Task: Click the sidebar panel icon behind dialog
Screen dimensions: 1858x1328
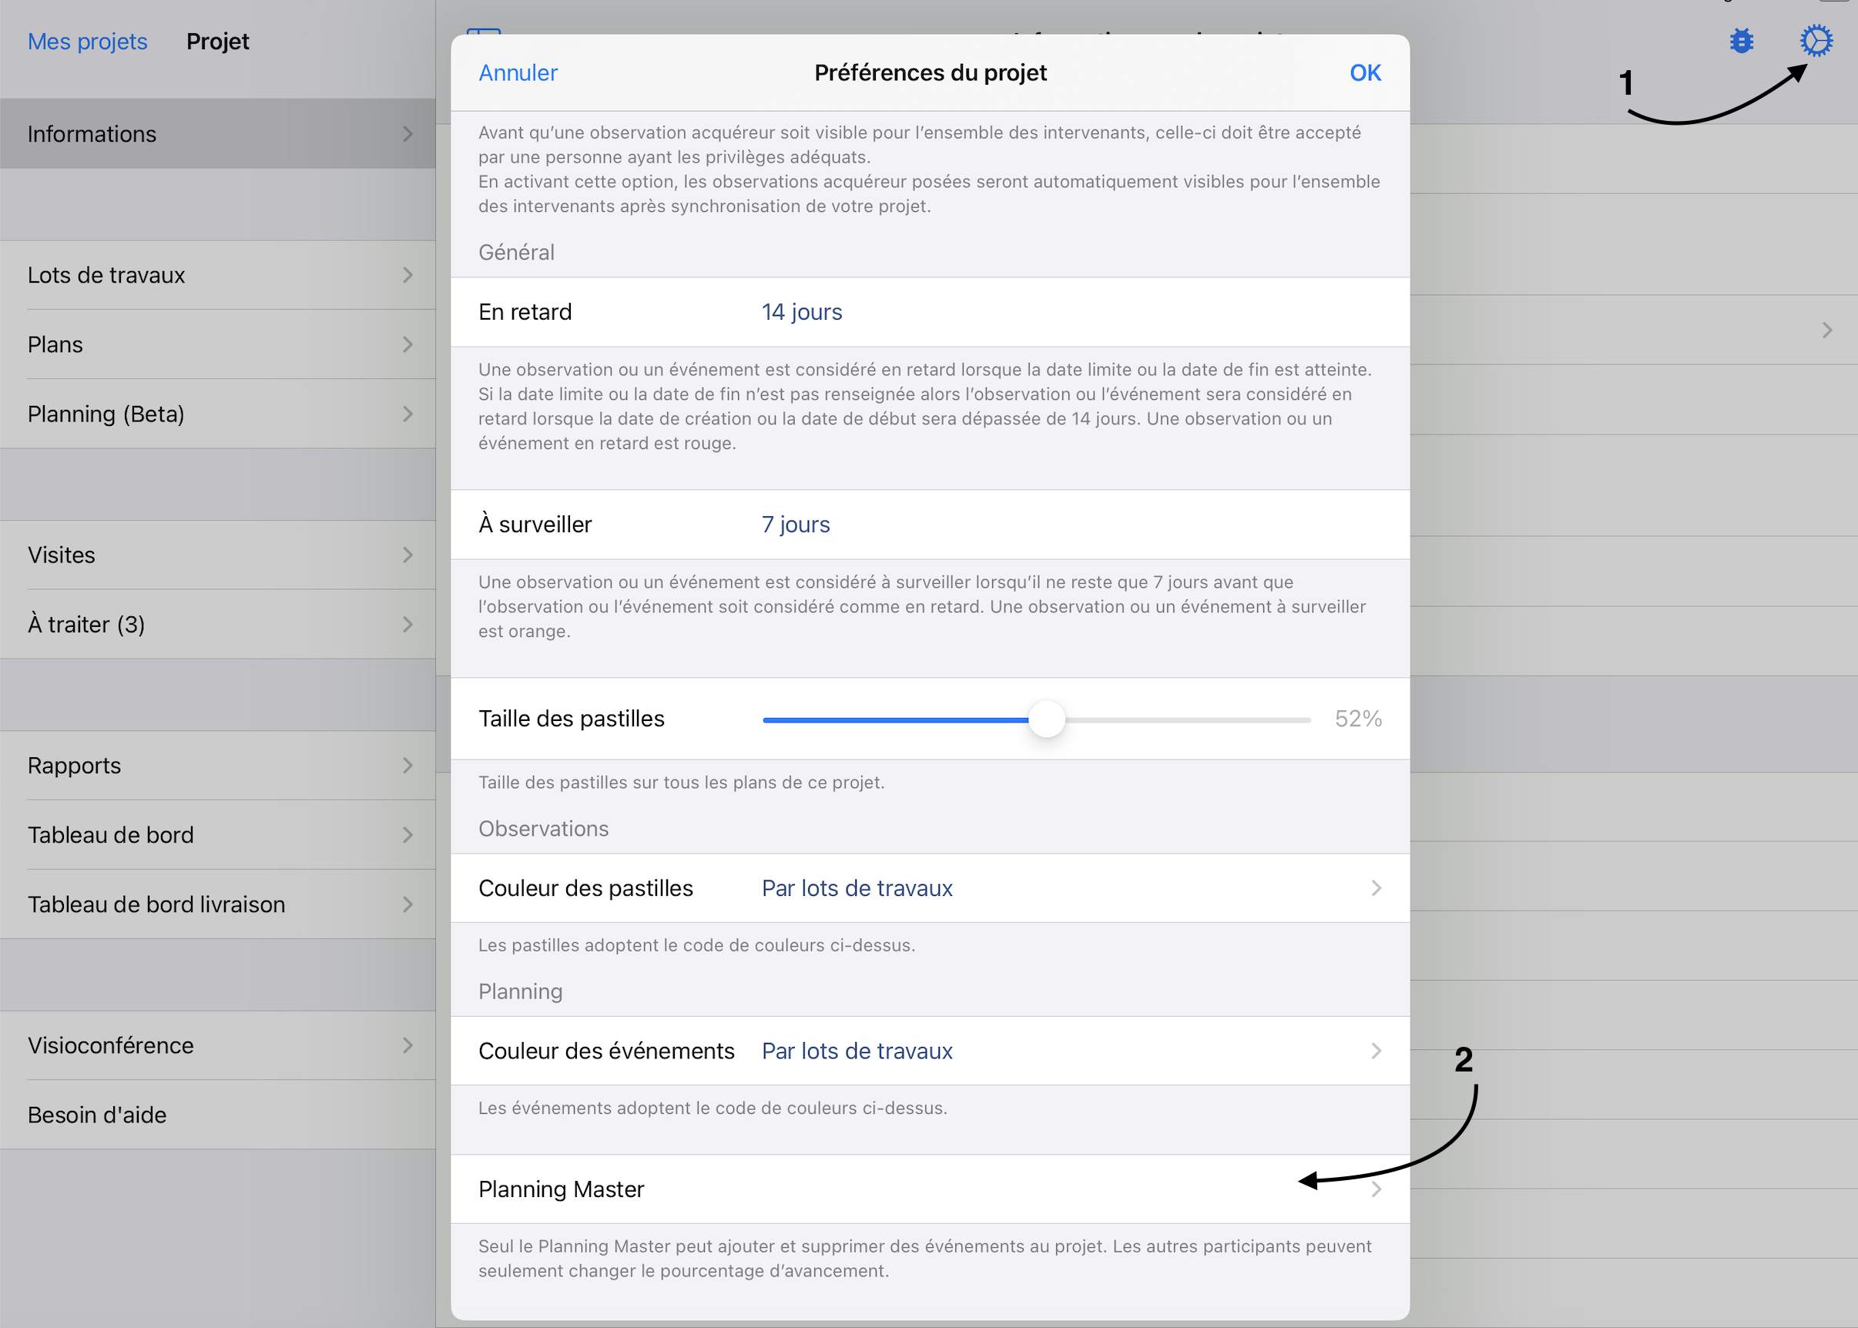Action: point(483,31)
